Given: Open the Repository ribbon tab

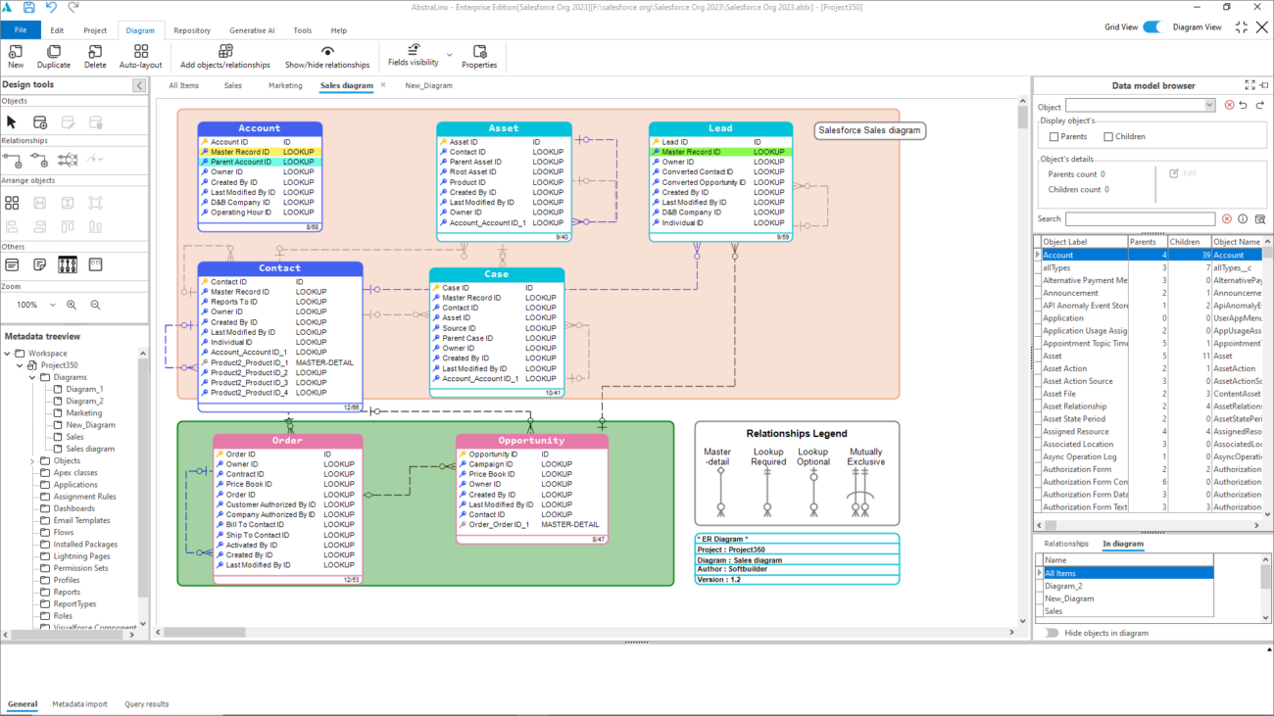Looking at the screenshot, I should tap(192, 30).
